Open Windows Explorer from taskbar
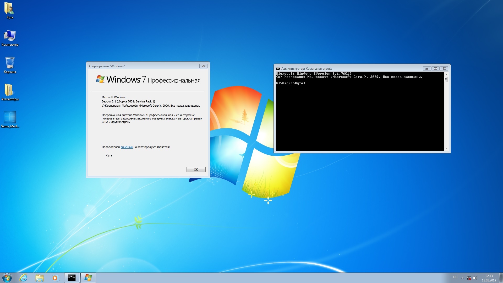 click(x=40, y=278)
